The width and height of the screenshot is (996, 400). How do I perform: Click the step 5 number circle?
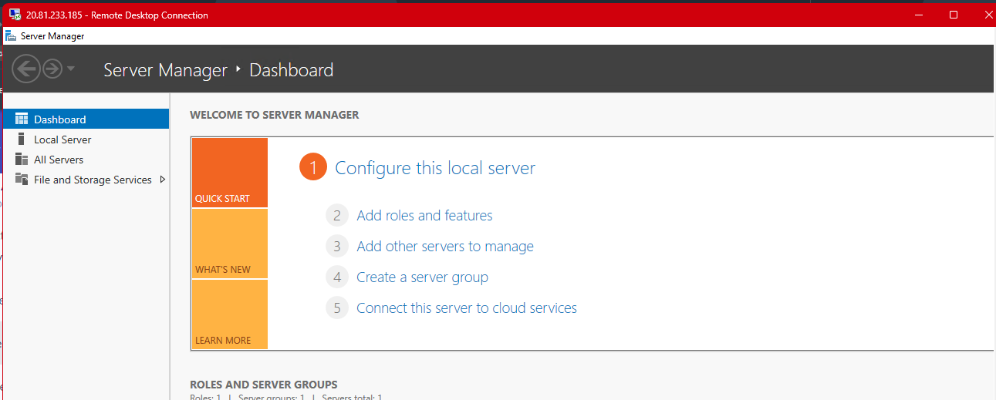(337, 308)
